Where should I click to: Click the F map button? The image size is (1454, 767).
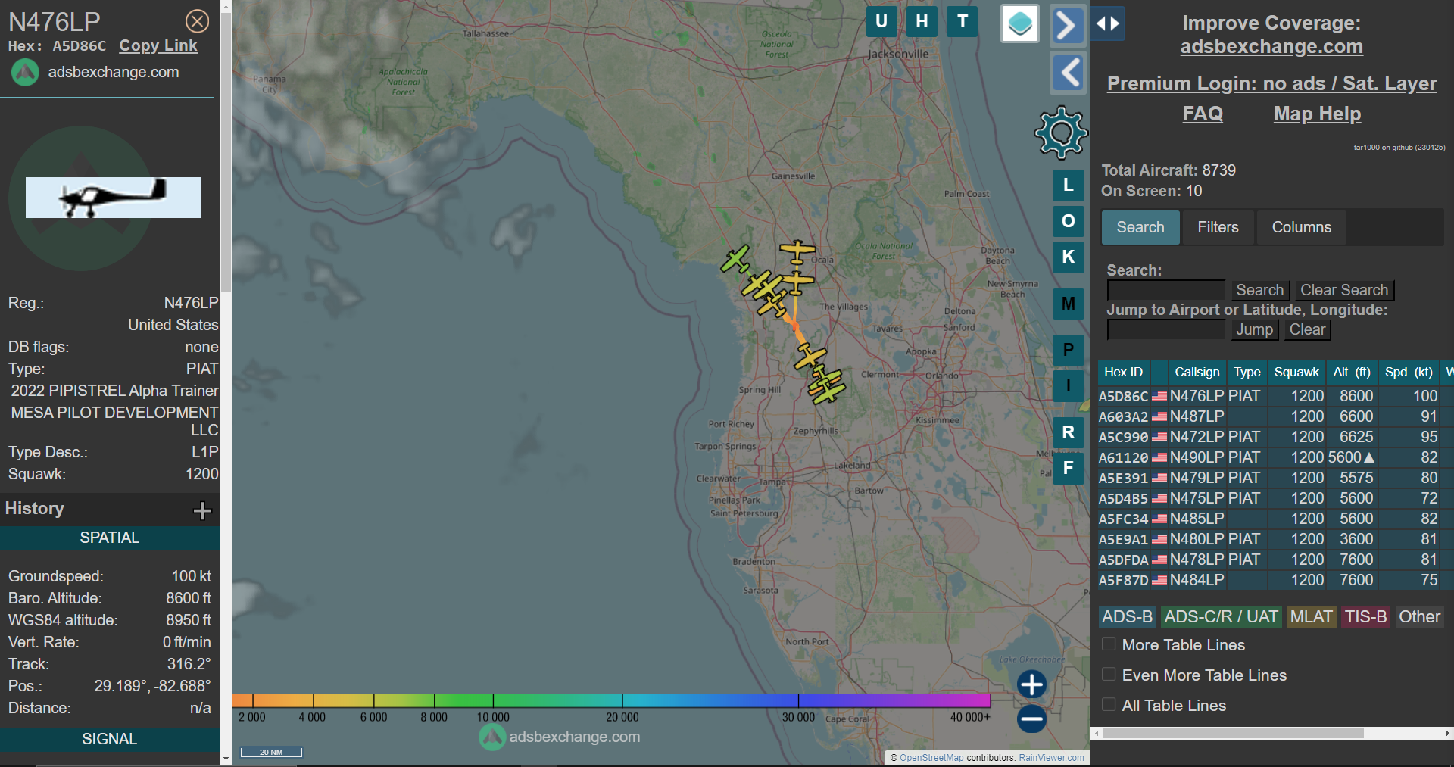[1068, 468]
